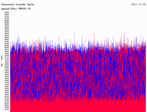Select the 04:00 time label

(x=7, y=29)
